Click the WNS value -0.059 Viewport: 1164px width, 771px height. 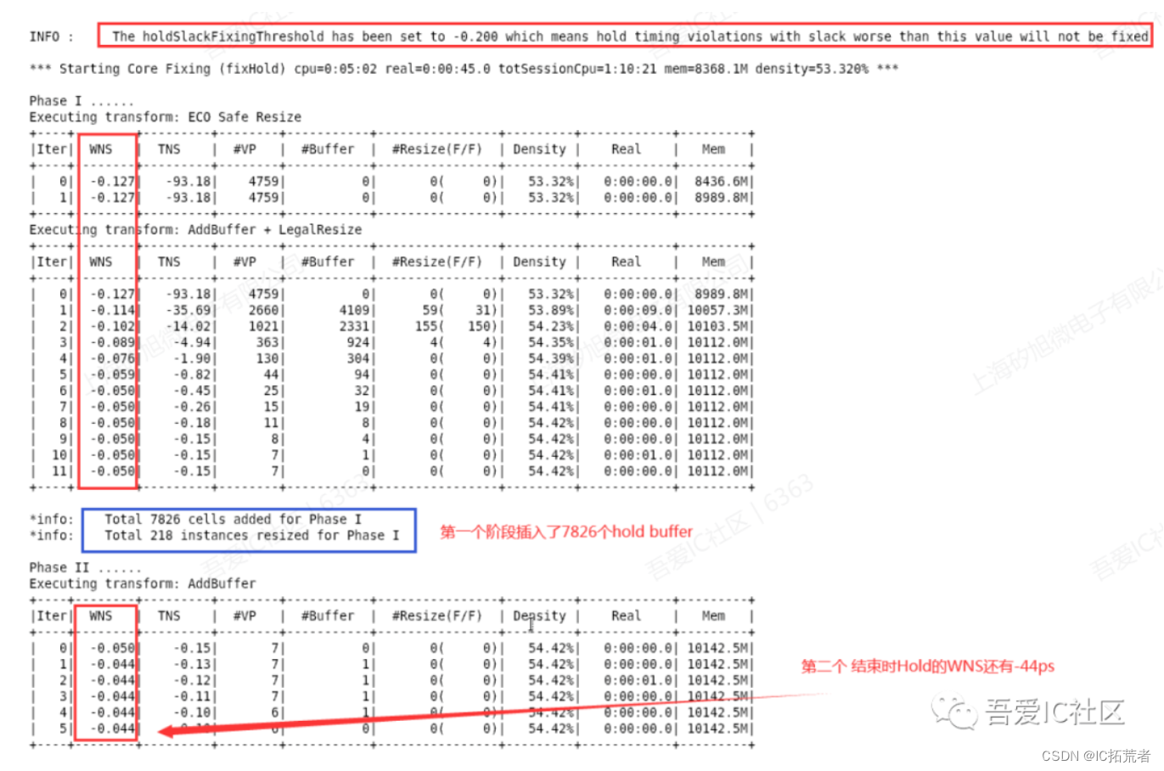(x=113, y=375)
